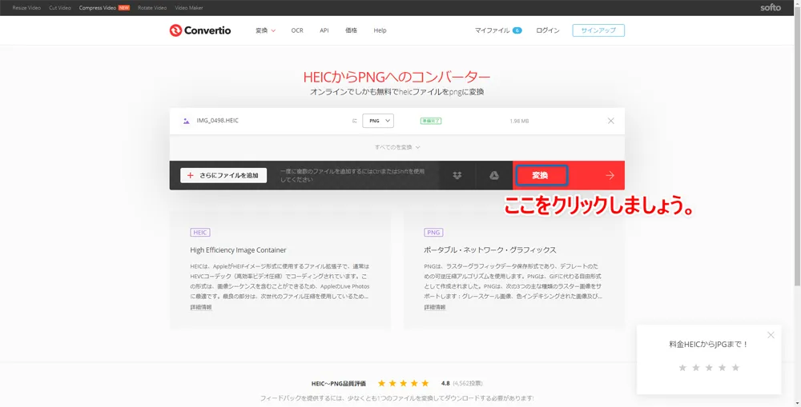Click first yellow star of HEIC~PNG rating
Screen dimensions: 801x407
(381, 383)
